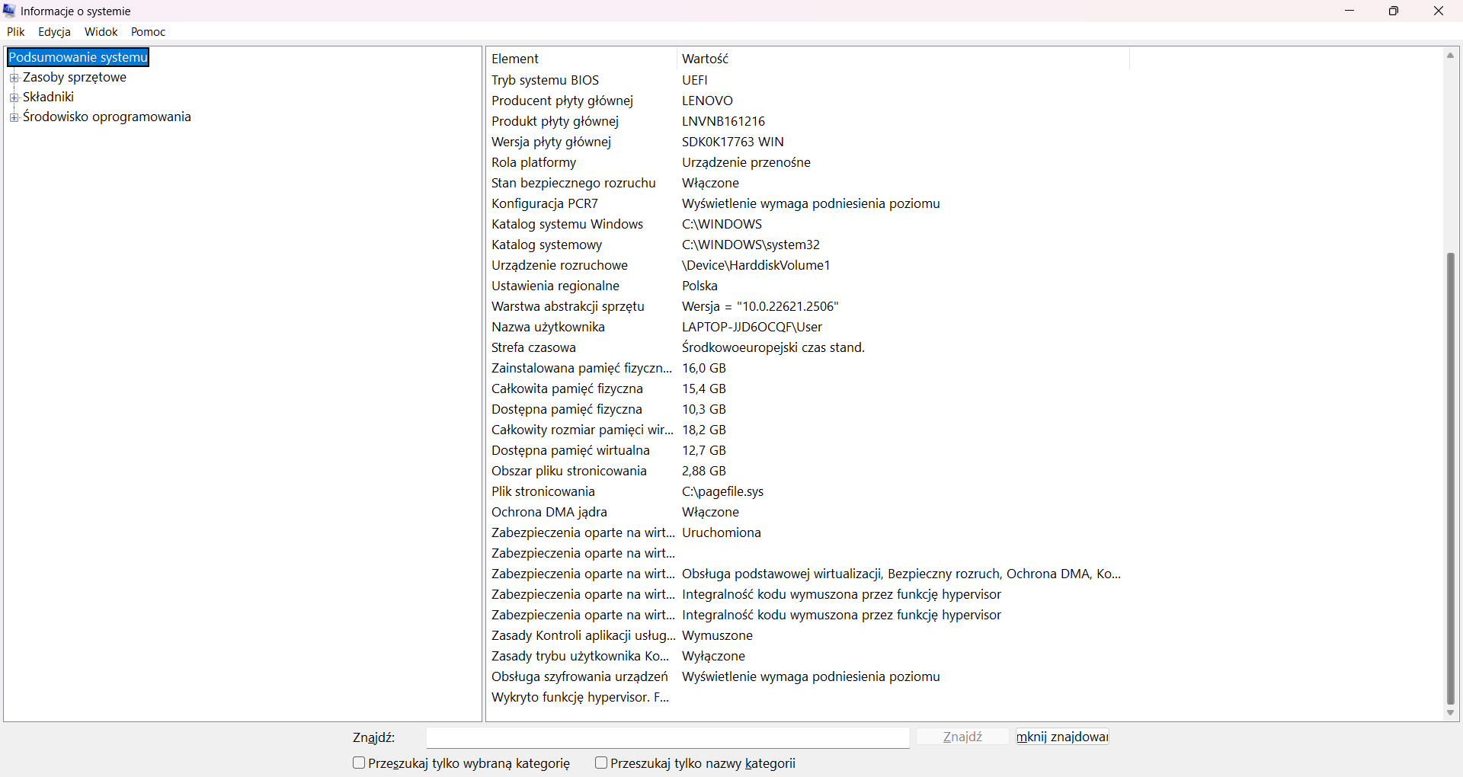Click the value C:\pagefile.sys
1463x777 pixels.
pyautogui.click(x=722, y=491)
